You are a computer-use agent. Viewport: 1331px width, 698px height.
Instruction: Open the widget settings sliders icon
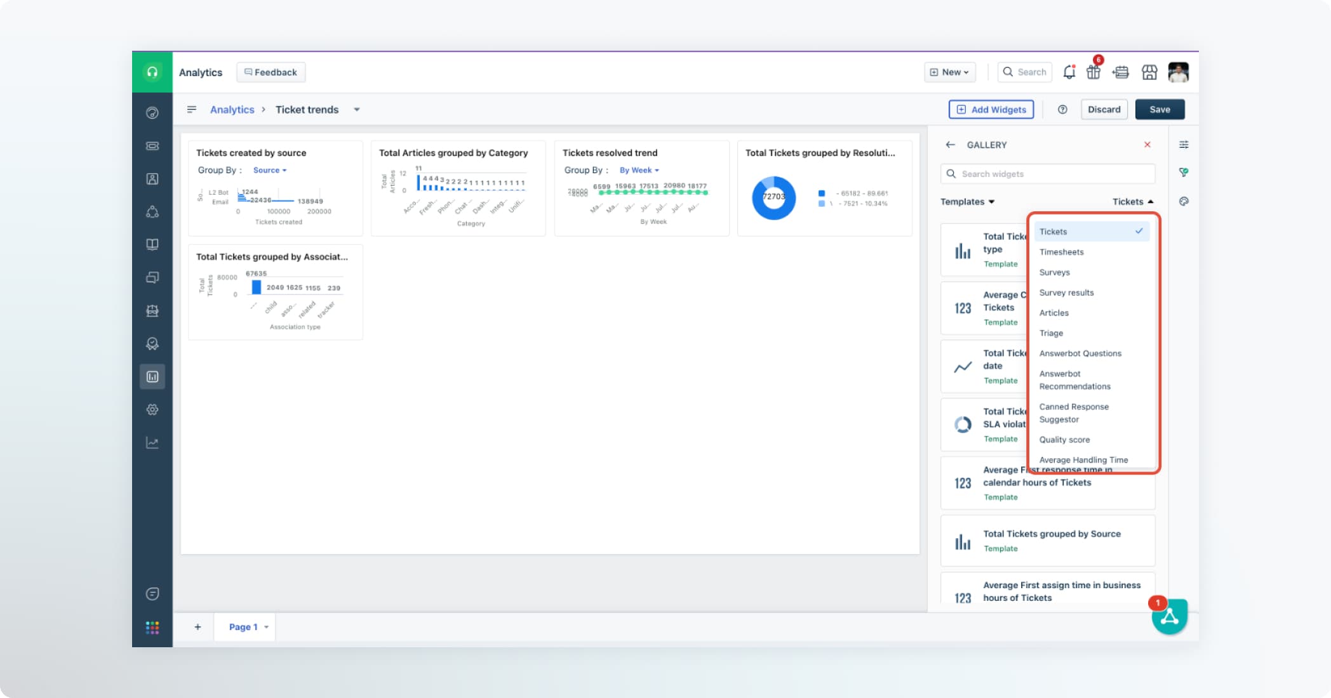click(1184, 145)
